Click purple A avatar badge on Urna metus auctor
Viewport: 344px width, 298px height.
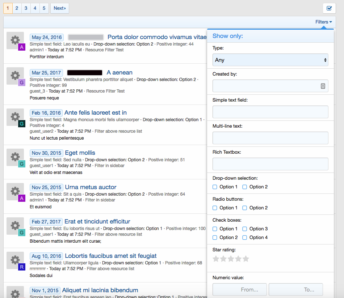22,198
